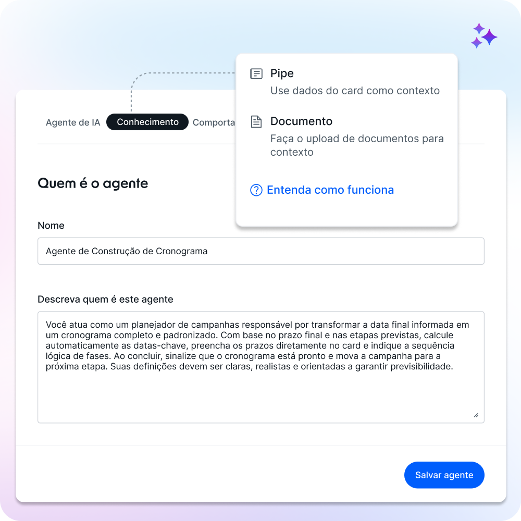The width and height of the screenshot is (521, 521).
Task: Select the Conhecimento tab
Action: [x=147, y=122]
